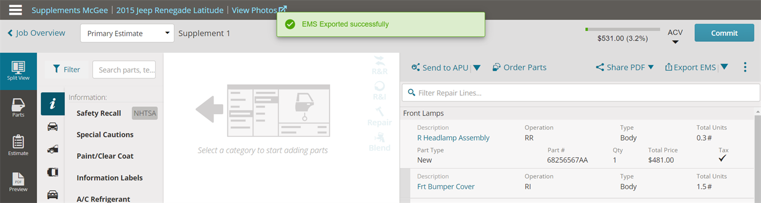Select the car front-view category icon

[x=53, y=127]
